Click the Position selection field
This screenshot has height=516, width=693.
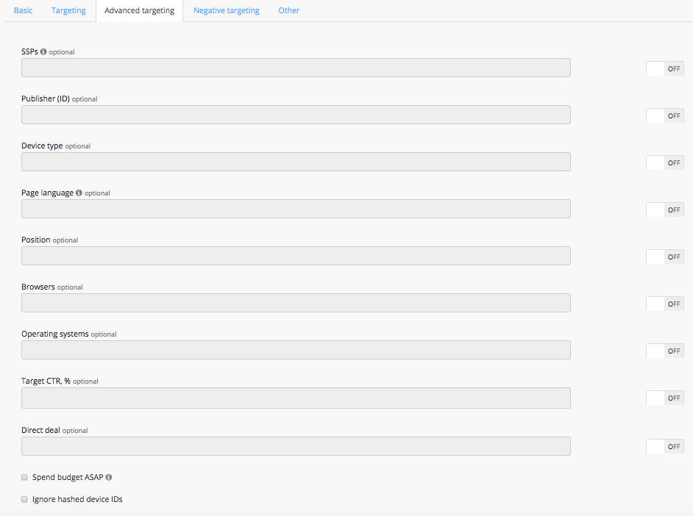click(x=296, y=256)
